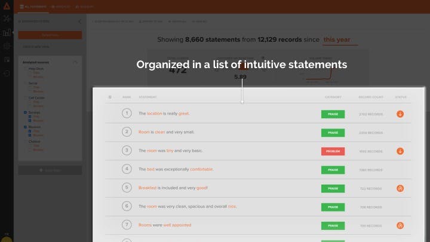Click the down-arrow status icon for 'room was tiny'
The height and width of the screenshot is (242, 430).
(400, 151)
